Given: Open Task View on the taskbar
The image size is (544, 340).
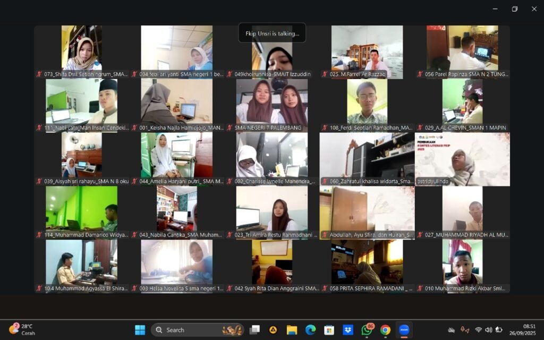Looking at the screenshot, I should (x=255, y=330).
